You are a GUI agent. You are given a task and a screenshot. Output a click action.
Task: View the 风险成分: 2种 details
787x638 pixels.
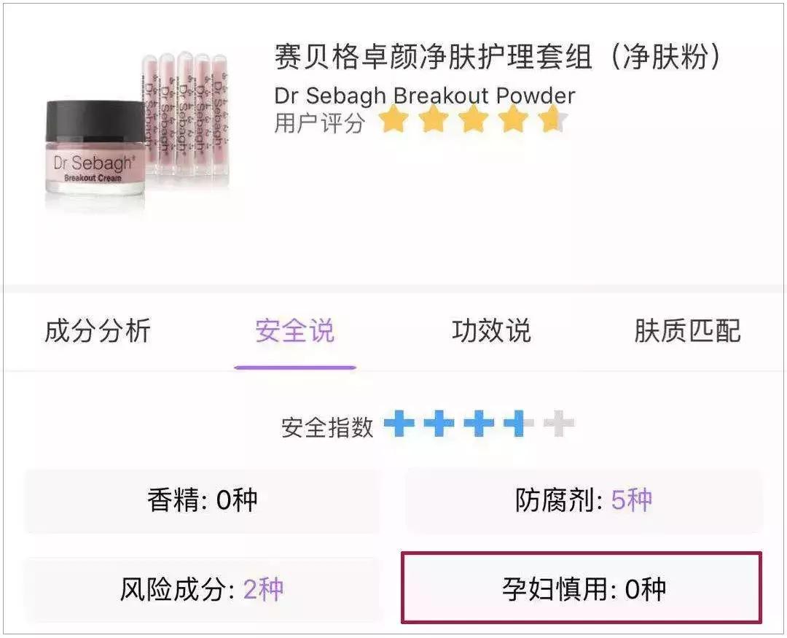pyautogui.click(x=203, y=588)
